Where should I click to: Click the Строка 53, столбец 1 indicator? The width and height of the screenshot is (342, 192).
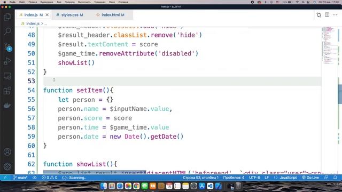[200, 178]
